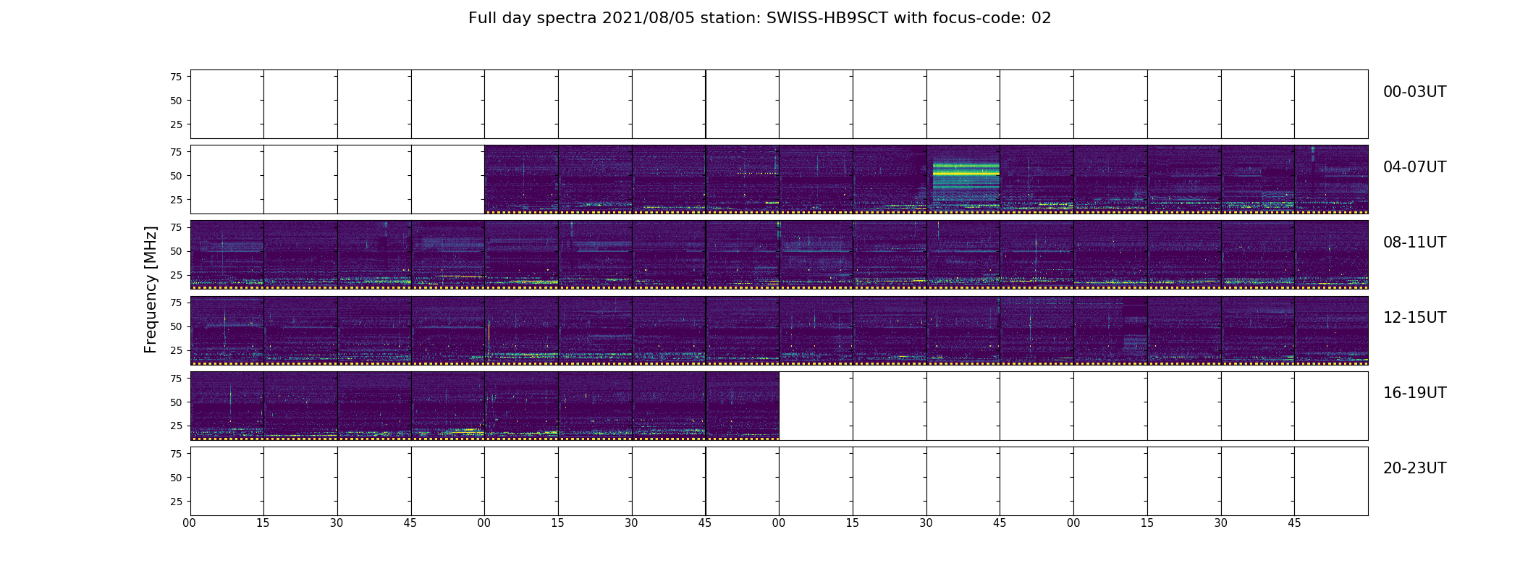Click the 20-23UT row label
Image resolution: width=1520 pixels, height=579 pixels.
(x=1414, y=468)
